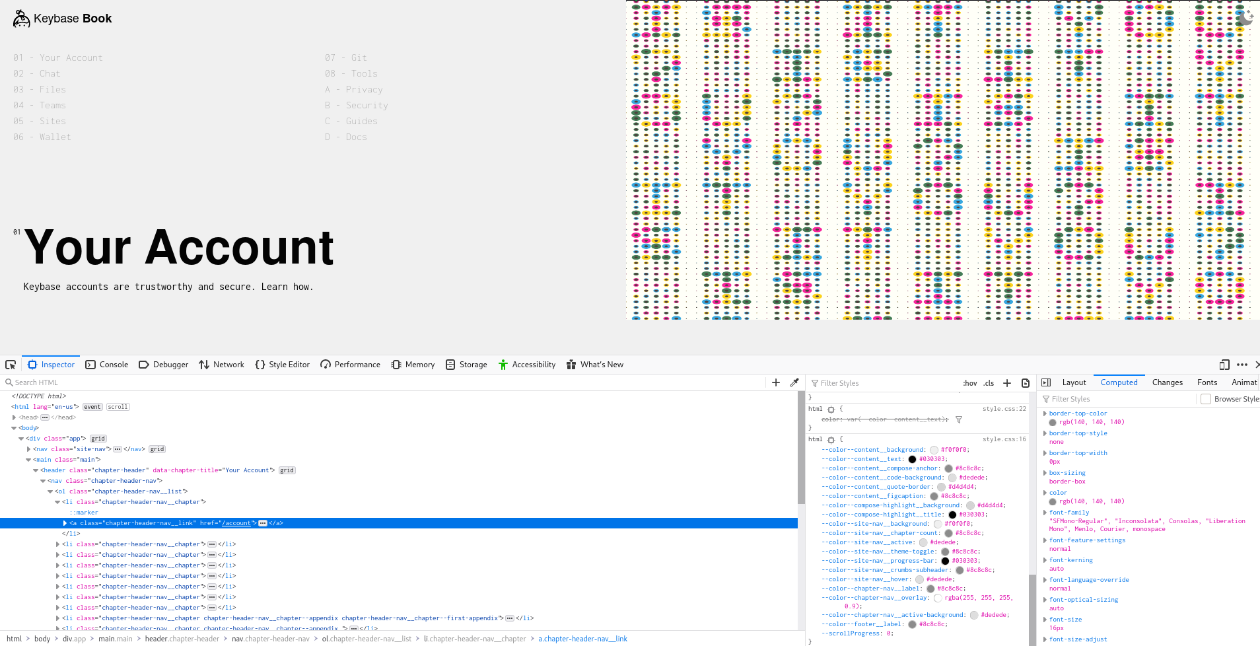Go to the B - Security appendix link
Screen dimensions: 1260x646
point(357,106)
